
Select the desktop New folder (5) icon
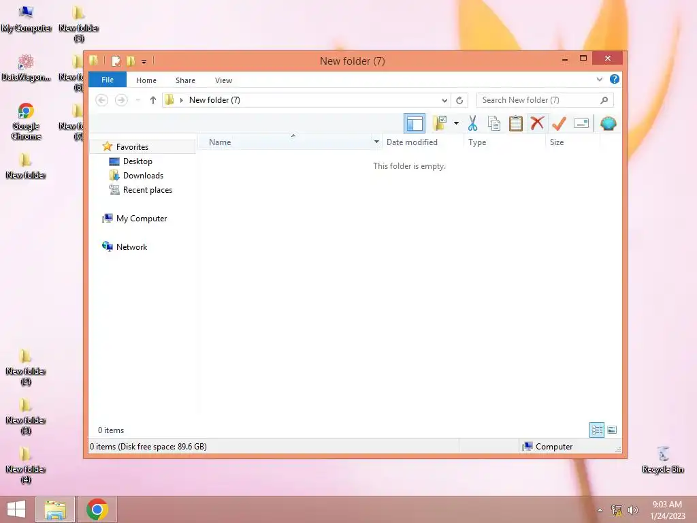(x=79, y=24)
